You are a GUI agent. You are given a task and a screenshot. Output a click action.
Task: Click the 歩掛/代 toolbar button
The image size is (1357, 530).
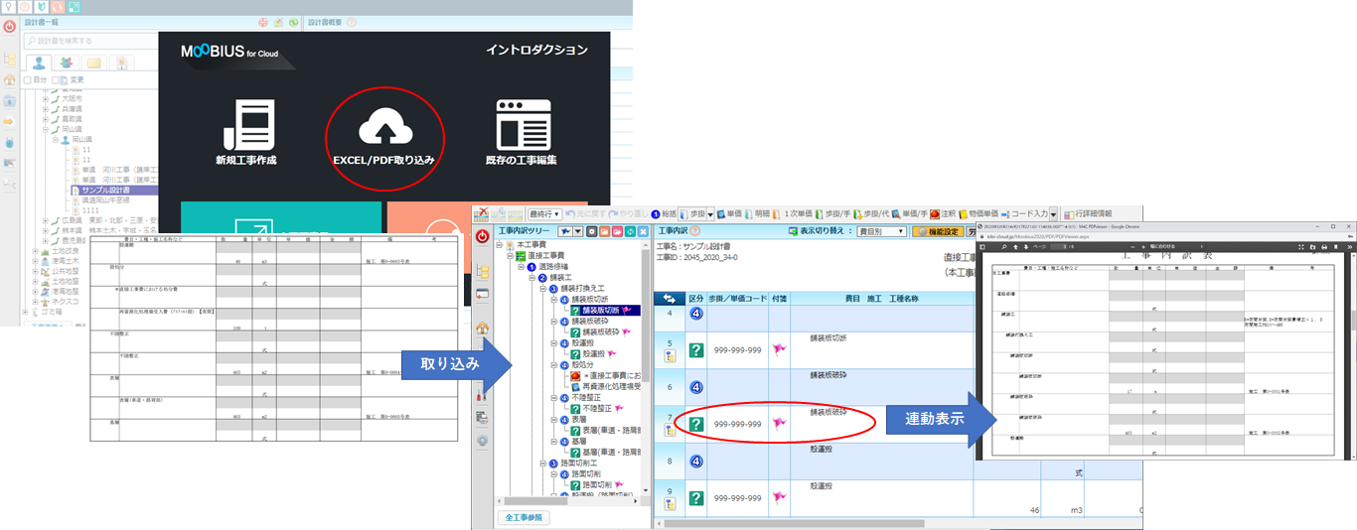tap(871, 213)
